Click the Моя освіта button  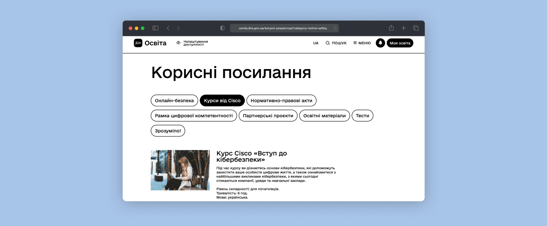400,43
